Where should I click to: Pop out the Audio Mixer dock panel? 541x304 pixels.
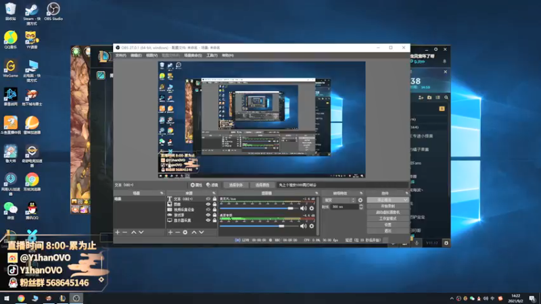[316, 193]
